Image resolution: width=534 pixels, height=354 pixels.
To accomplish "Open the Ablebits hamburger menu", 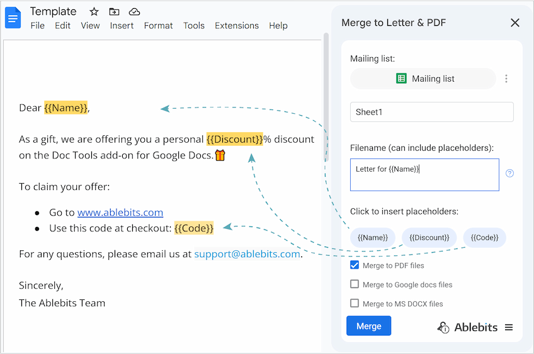I will [509, 327].
